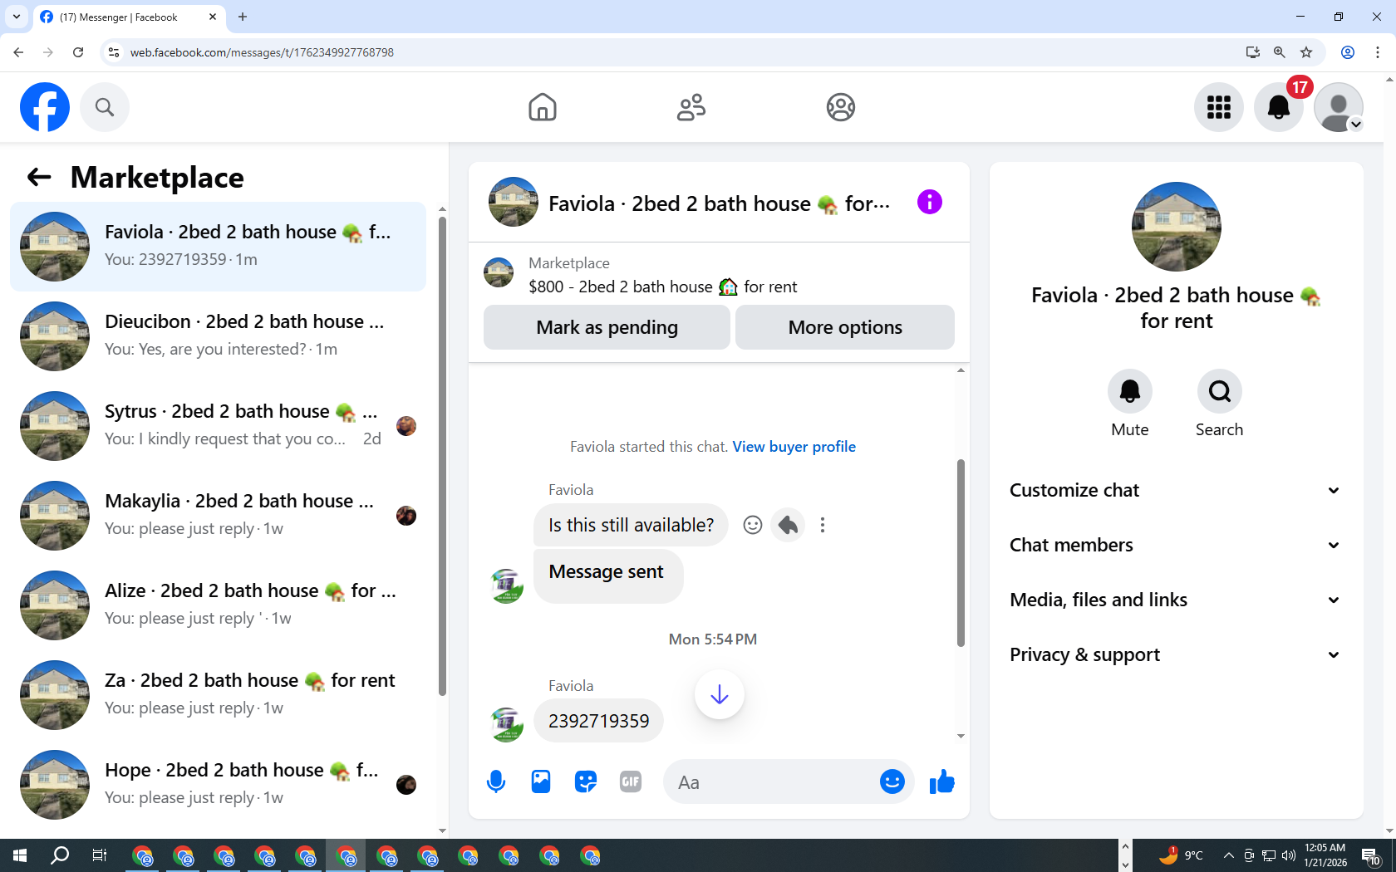Expand Customize chat section

click(1176, 490)
